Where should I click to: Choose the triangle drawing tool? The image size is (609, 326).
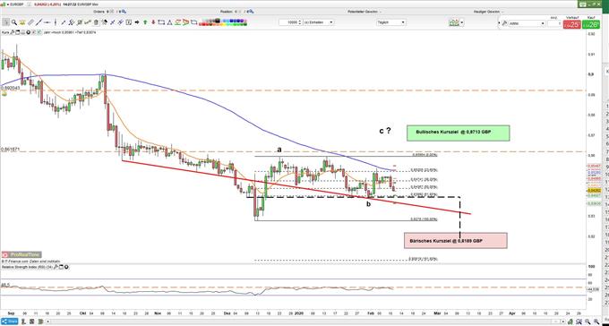[x=170, y=22]
